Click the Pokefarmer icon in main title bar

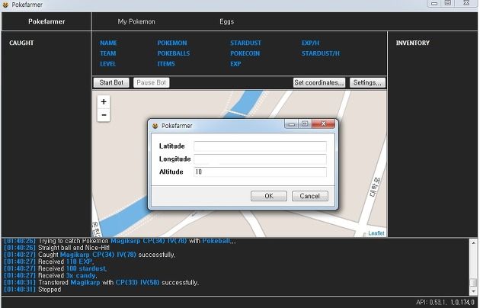click(5, 5)
